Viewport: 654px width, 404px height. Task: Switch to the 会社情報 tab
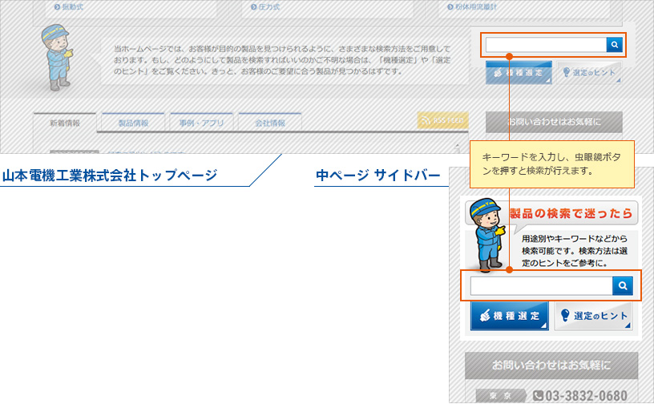270,123
